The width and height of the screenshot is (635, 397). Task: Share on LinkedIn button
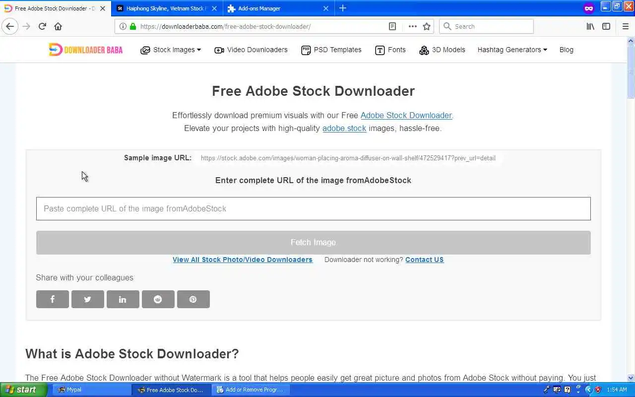[123, 299]
